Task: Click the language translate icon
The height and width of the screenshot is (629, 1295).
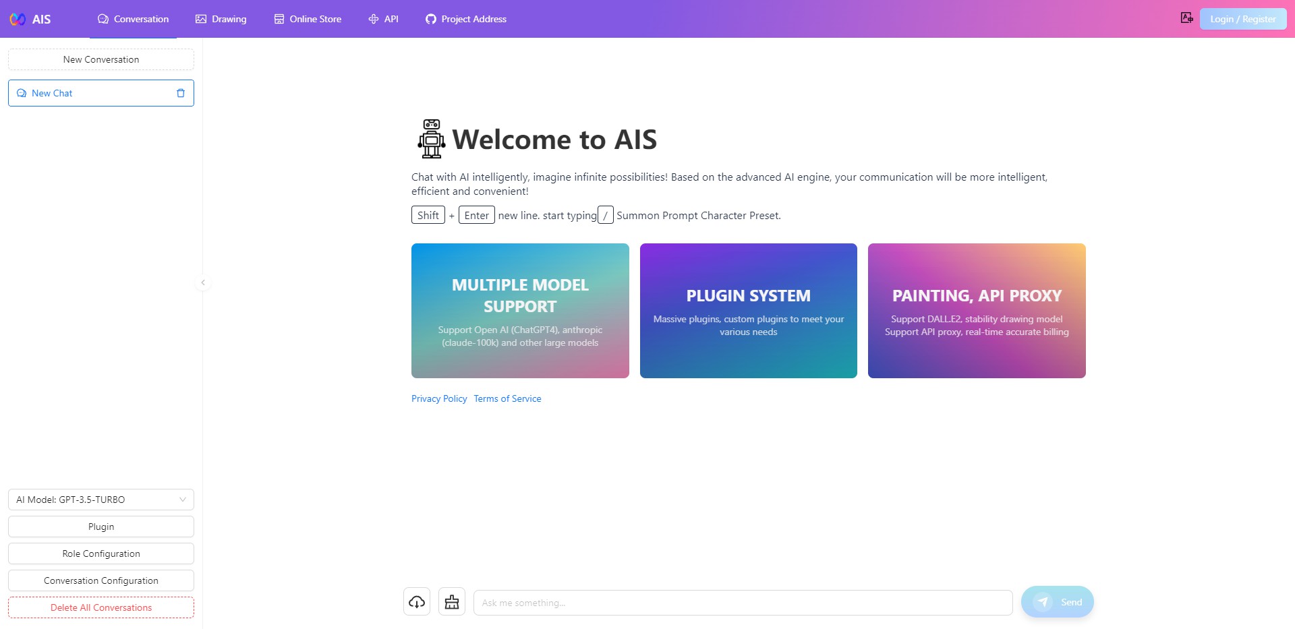Action: tap(1186, 18)
